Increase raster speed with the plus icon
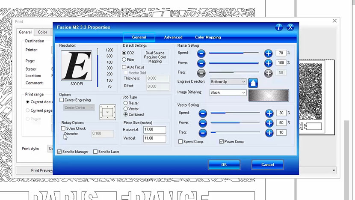Viewport: 355px width, 200px height. (268, 53)
